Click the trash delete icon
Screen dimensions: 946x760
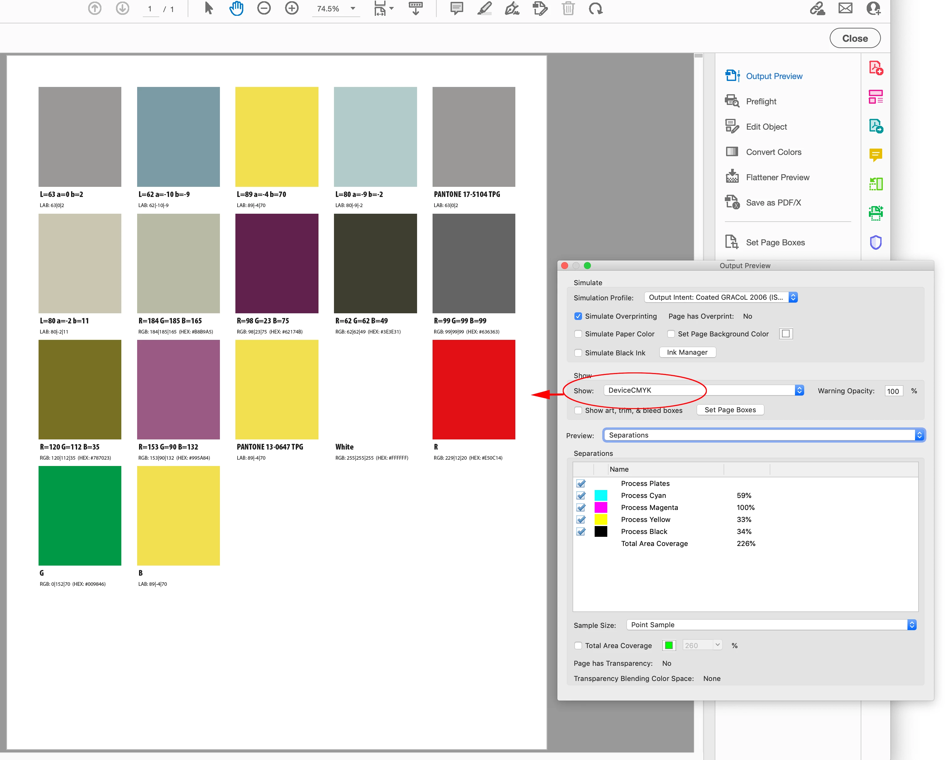568,8
